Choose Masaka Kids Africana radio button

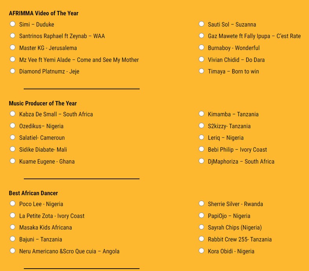(x=13, y=227)
